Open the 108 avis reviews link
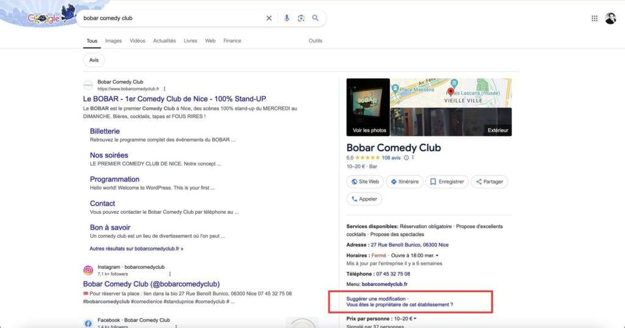The image size is (625, 328). point(391,158)
